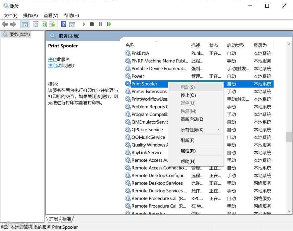This screenshot has height=231, width=293.
Task: Click gear icon of RayLink Service
Action: (128, 153)
